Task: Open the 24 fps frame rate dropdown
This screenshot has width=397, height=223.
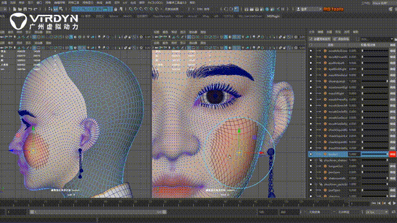Action: click(376, 212)
